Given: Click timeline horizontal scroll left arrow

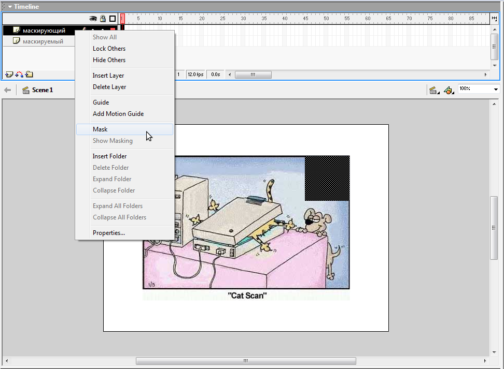Looking at the screenshot, I should coord(230,75).
